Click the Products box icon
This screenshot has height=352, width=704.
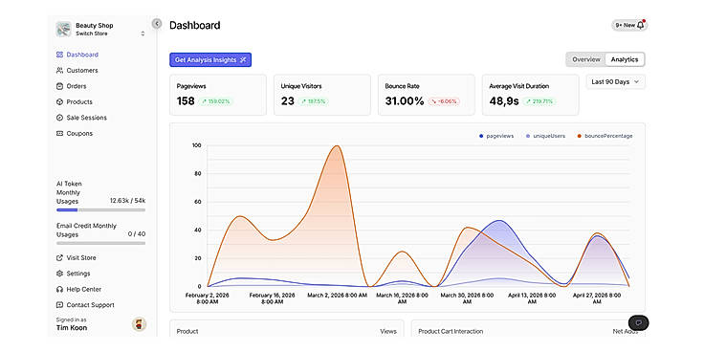[x=59, y=102]
